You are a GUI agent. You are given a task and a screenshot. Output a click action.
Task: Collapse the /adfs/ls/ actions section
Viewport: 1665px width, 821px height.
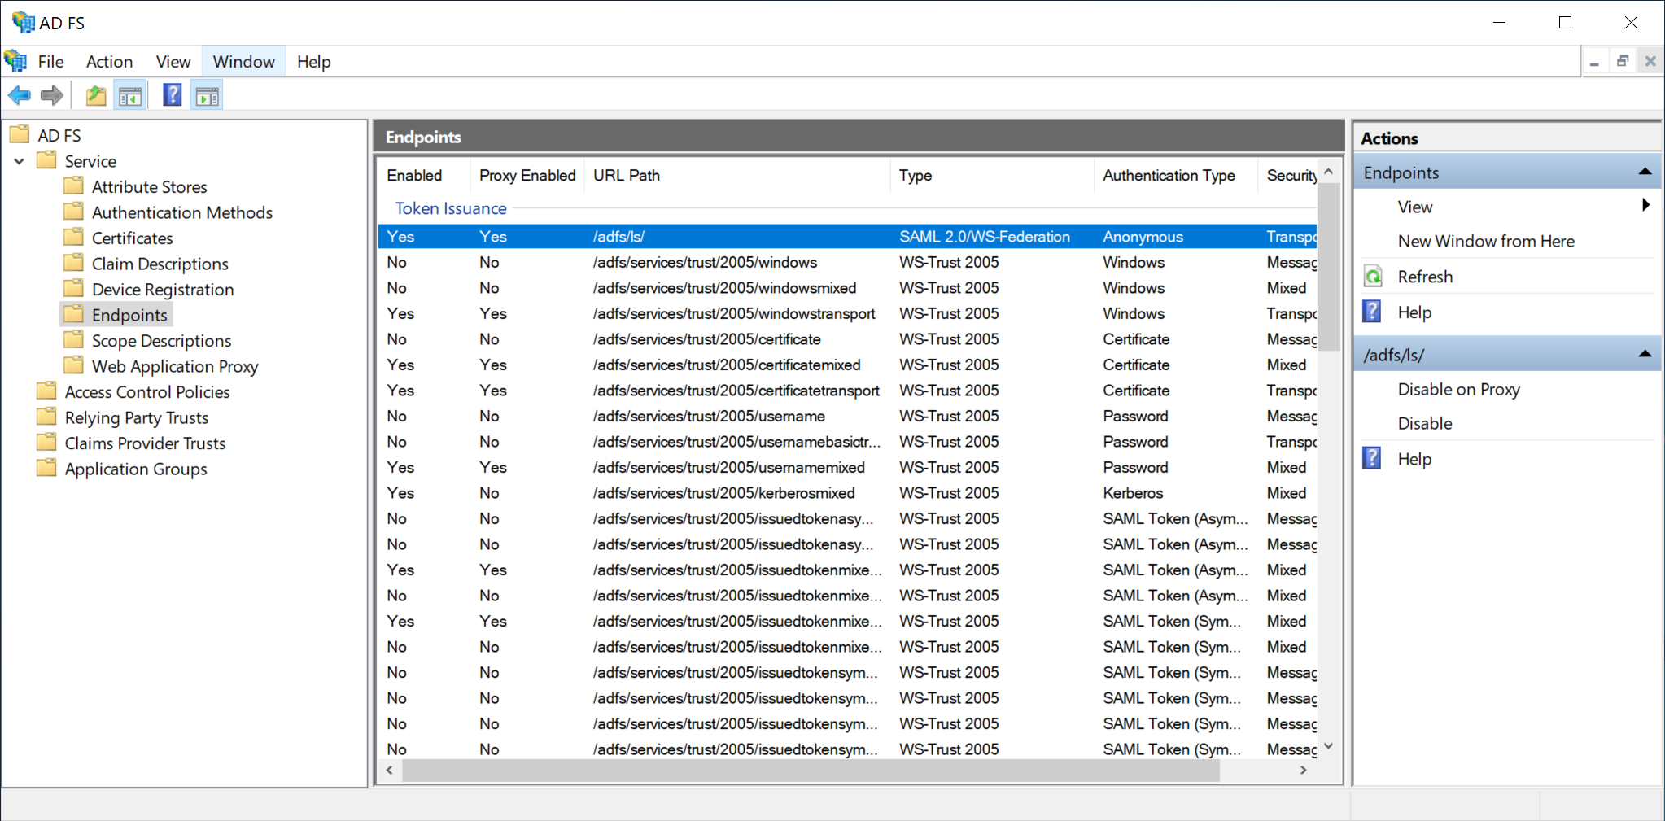click(1644, 355)
